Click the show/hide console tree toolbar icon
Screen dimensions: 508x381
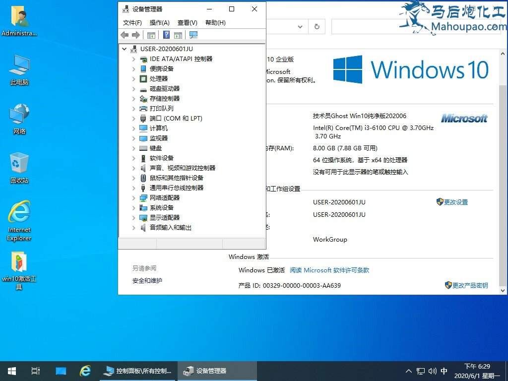click(x=151, y=35)
